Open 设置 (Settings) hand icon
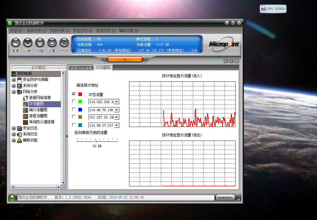This screenshot has width=317, height=220. tap(52, 42)
